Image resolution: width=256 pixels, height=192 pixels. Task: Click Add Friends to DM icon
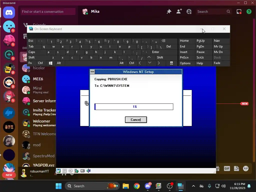tap(179, 11)
